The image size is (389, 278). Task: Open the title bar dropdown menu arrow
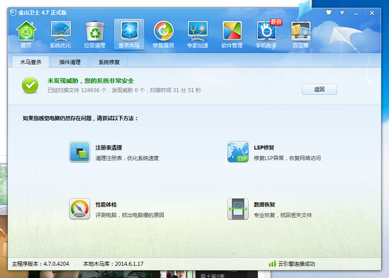click(x=342, y=13)
